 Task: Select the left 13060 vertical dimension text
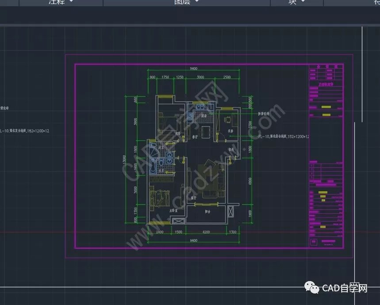[125, 162]
